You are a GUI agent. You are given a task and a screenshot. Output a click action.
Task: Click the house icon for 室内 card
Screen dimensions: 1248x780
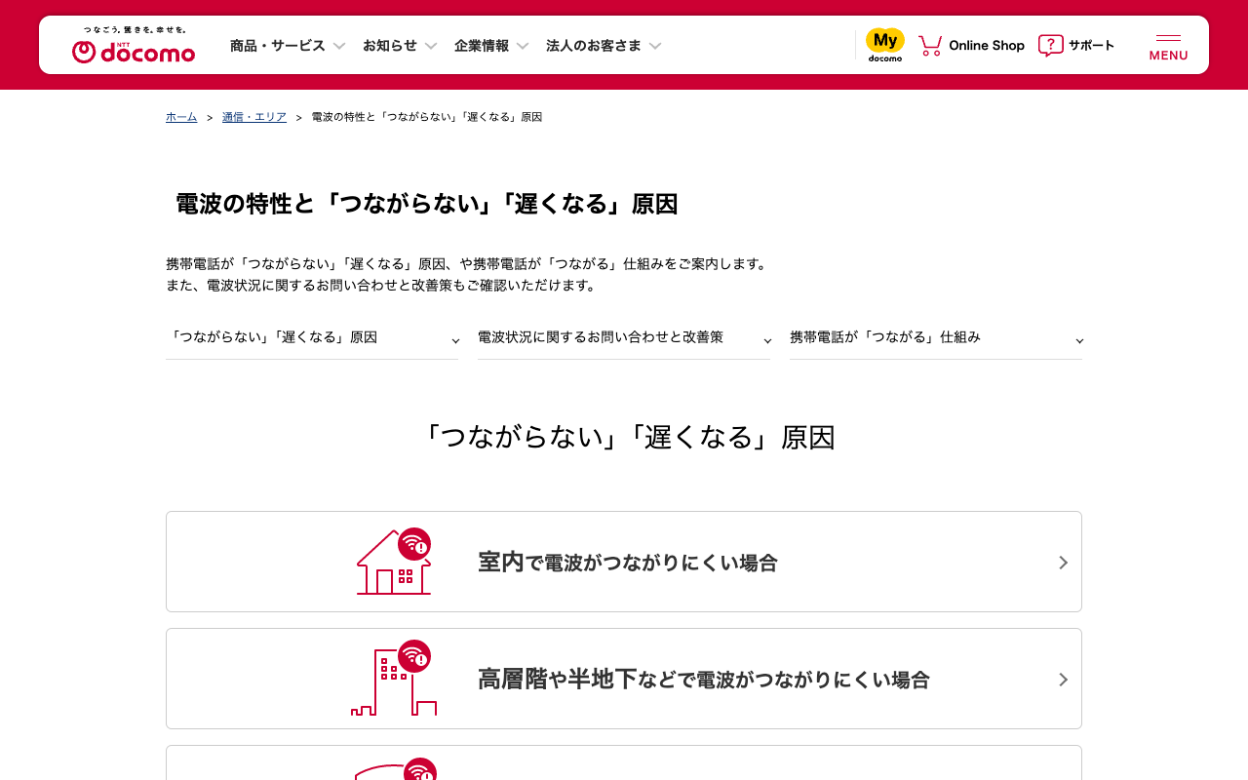394,562
